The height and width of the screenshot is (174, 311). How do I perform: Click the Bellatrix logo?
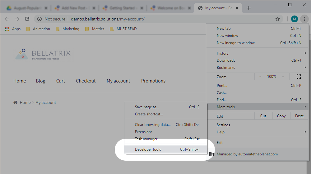[43, 54]
